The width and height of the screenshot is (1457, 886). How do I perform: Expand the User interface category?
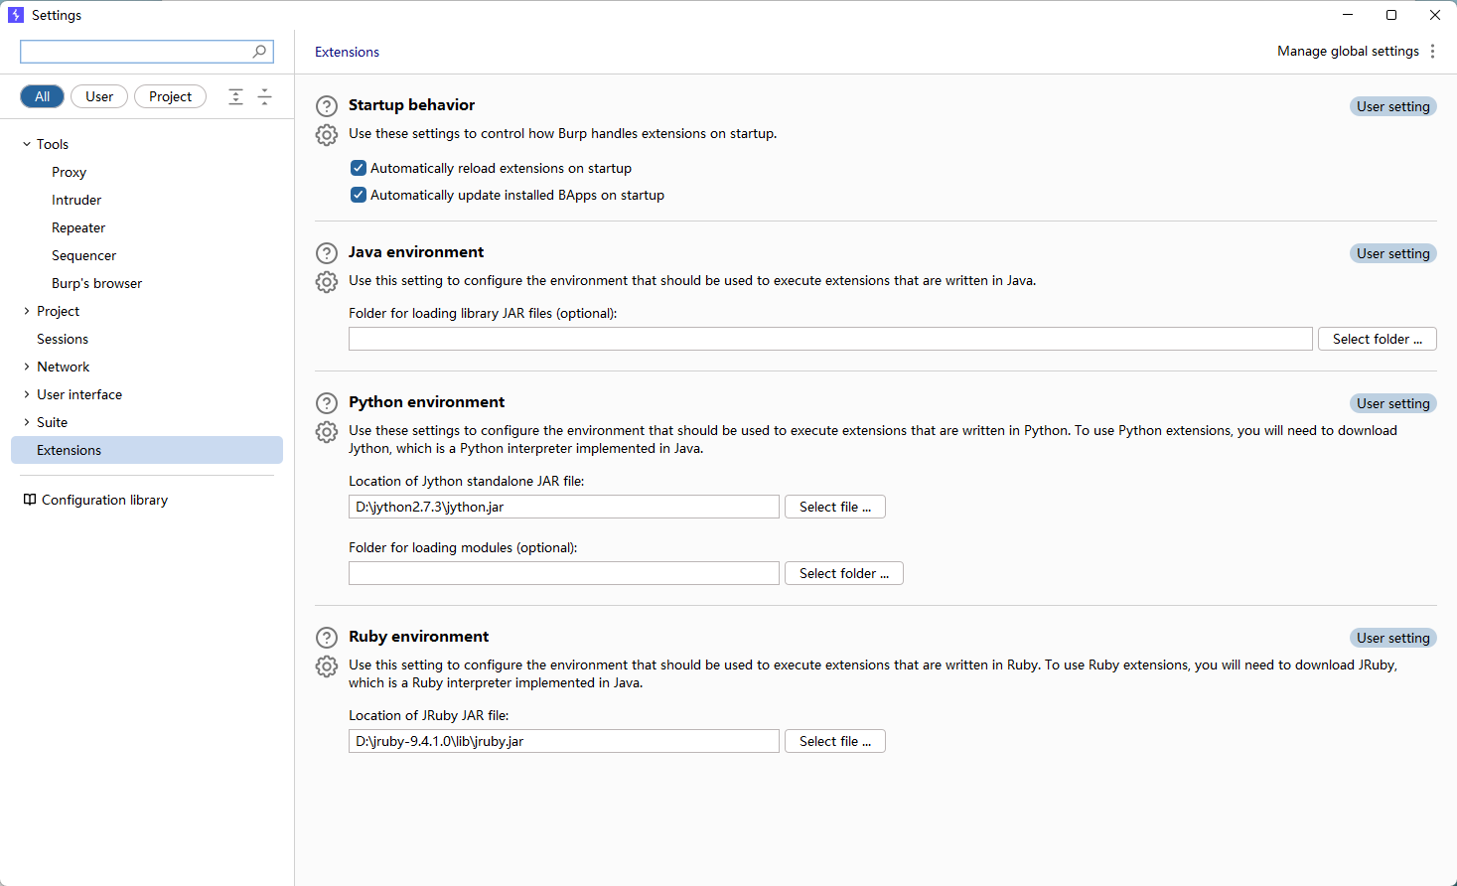(x=27, y=394)
